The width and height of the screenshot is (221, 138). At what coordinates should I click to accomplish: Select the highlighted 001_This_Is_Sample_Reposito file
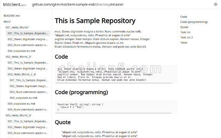pos(28,33)
